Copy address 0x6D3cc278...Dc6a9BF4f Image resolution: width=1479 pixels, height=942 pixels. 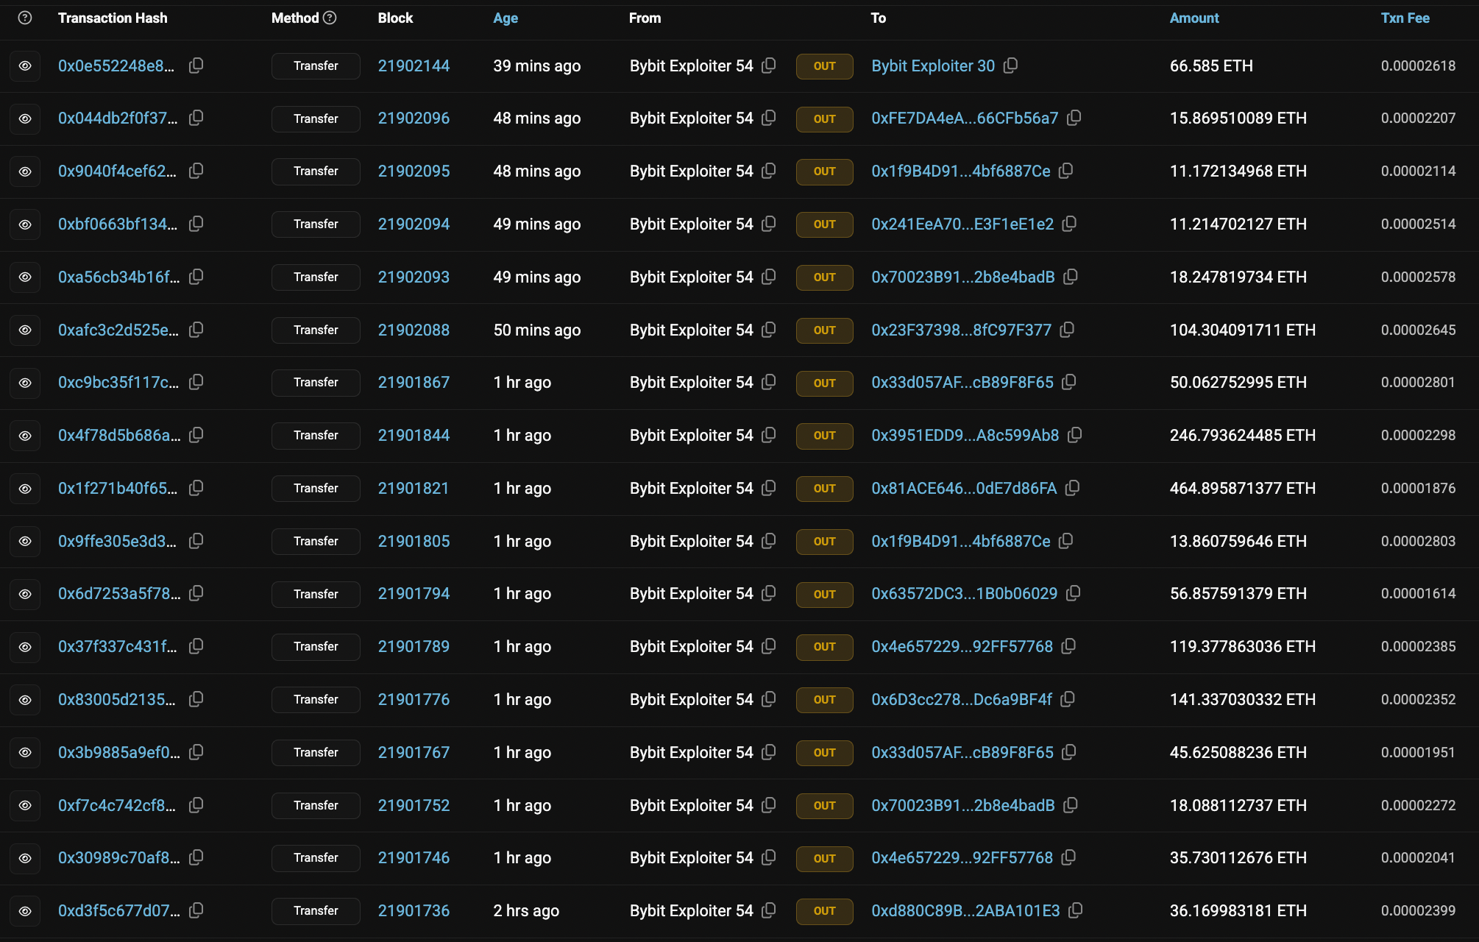point(1068,699)
